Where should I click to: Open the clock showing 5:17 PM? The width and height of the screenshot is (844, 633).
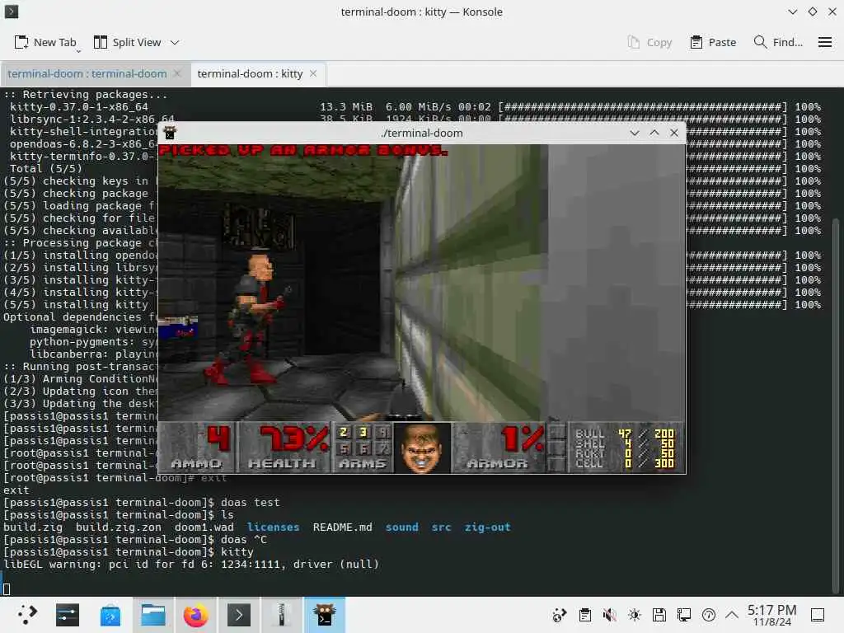coord(771,615)
